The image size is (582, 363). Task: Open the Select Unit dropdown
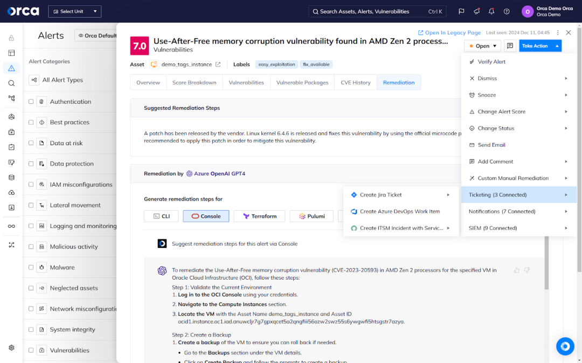(x=74, y=11)
